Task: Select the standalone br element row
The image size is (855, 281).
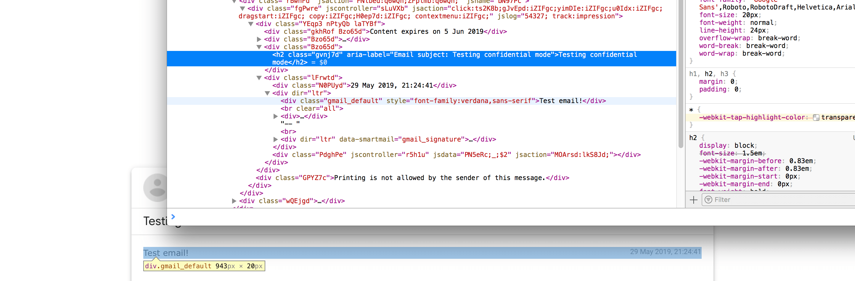Action: coord(288,132)
